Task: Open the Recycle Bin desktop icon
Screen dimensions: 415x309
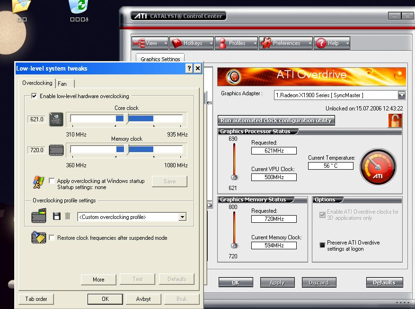Action: [79, 7]
